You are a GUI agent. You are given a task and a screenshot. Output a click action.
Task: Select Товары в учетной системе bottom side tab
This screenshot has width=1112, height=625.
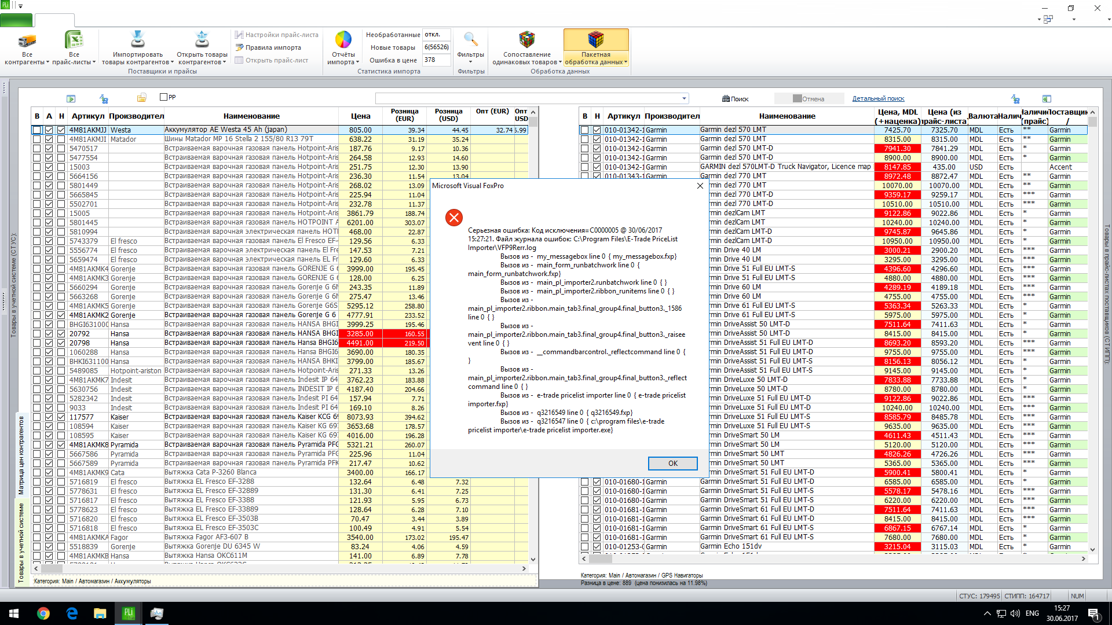click(21, 542)
